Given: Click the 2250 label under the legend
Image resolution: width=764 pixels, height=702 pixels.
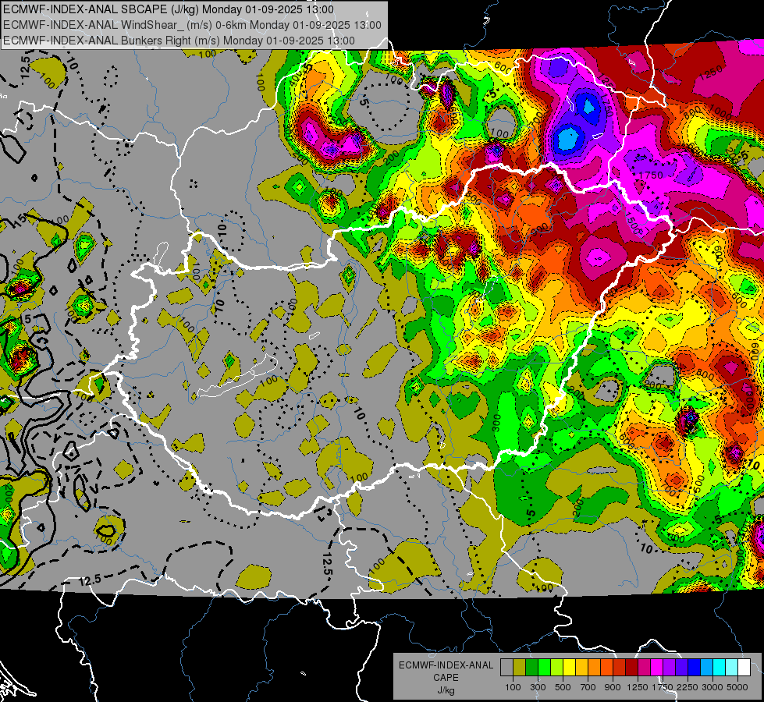Looking at the screenshot, I should (x=688, y=687).
